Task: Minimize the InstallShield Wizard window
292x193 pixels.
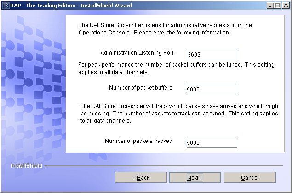Action: pos(269,6)
